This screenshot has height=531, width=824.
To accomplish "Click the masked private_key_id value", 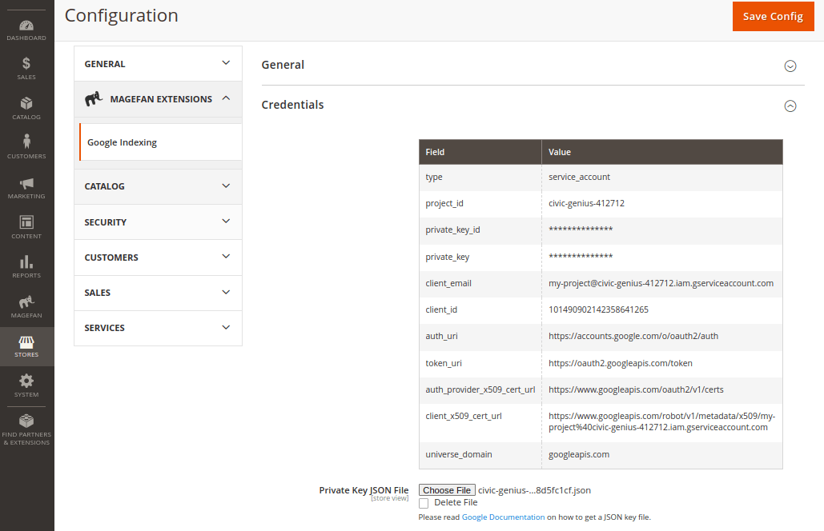I will pyautogui.click(x=581, y=230).
